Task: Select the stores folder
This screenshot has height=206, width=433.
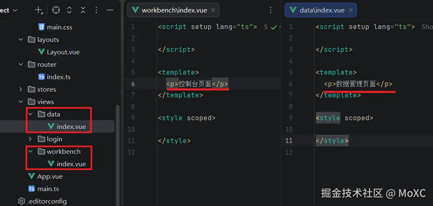Action: tap(46, 90)
